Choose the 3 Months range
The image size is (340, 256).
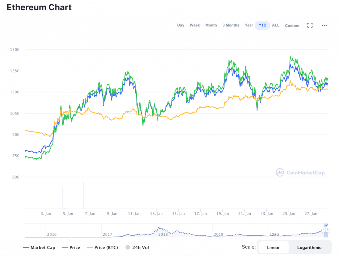coord(231,25)
